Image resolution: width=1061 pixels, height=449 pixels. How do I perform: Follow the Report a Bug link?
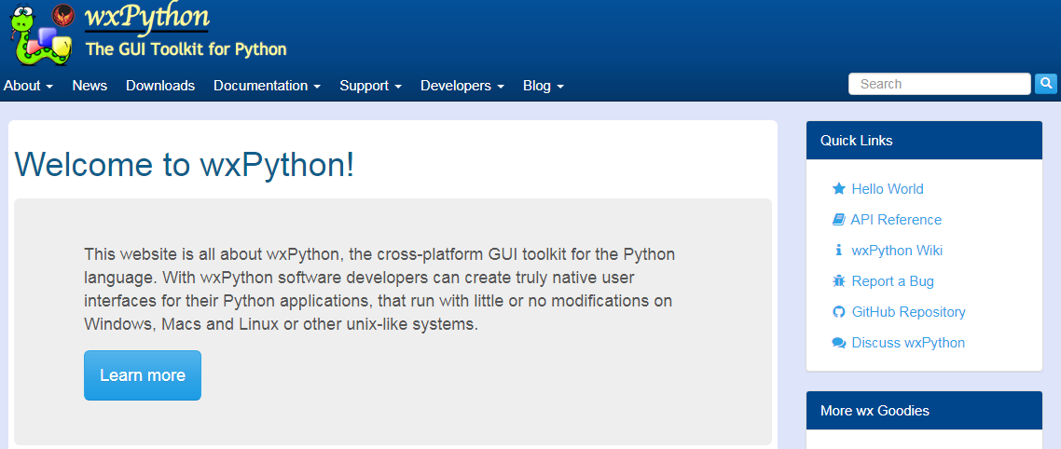click(x=892, y=281)
